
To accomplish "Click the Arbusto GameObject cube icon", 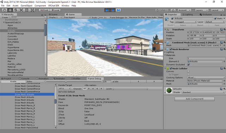I will [x=167, y=19].
